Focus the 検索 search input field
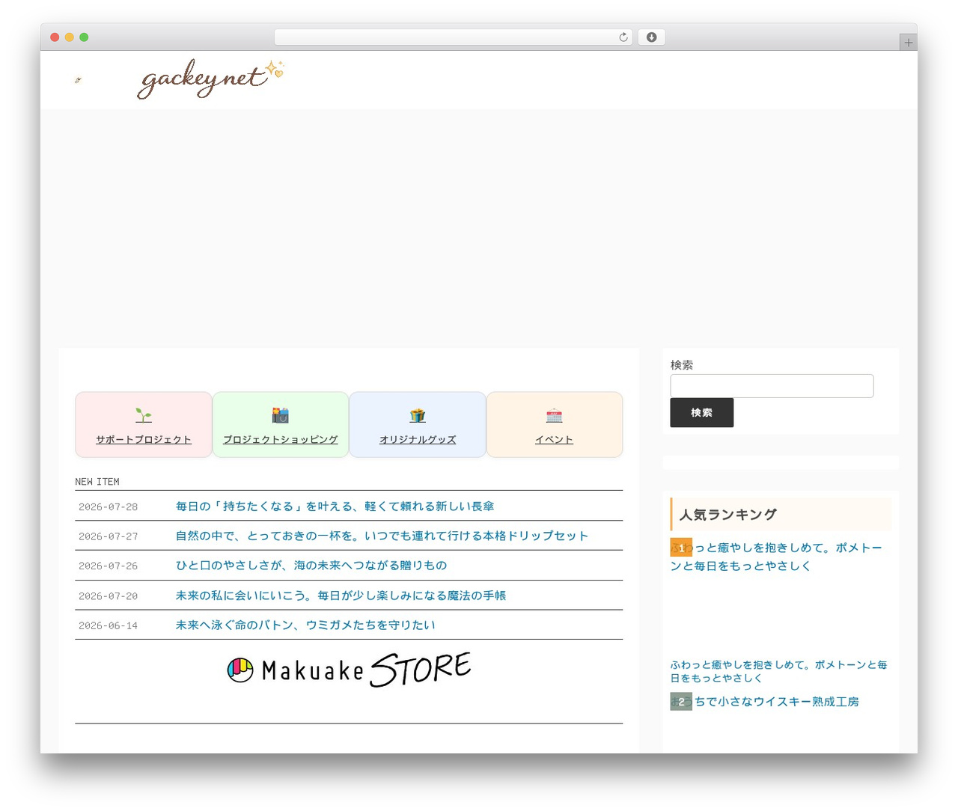 [772, 386]
